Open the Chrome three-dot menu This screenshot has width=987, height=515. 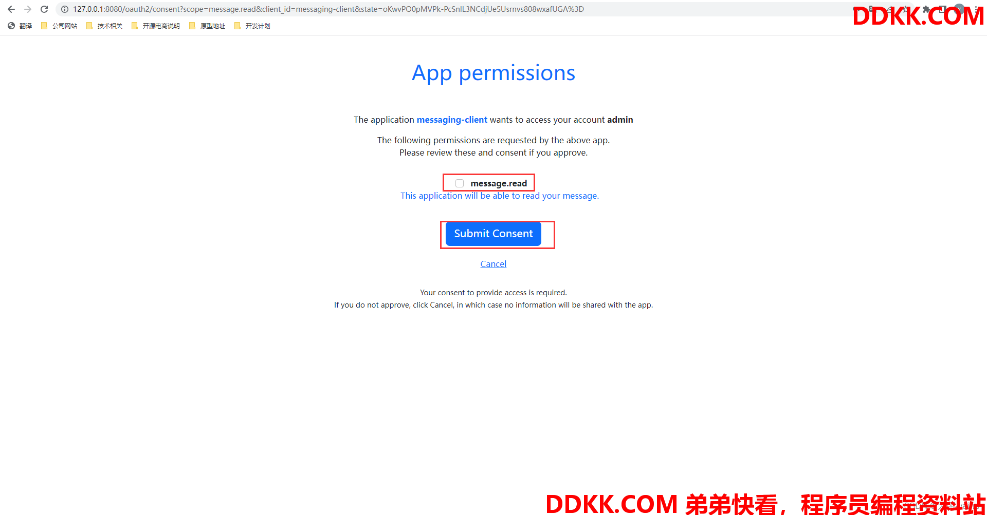[x=976, y=9]
